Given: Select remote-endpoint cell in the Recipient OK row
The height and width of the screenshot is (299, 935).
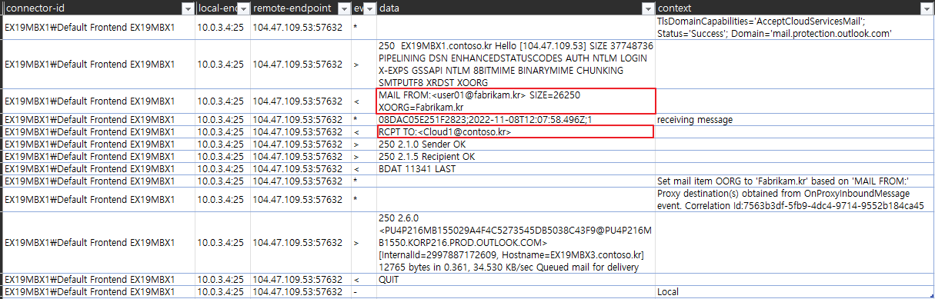Looking at the screenshot, I should tap(301, 156).
